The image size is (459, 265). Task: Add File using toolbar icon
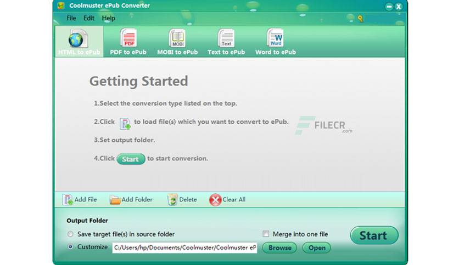coord(79,200)
